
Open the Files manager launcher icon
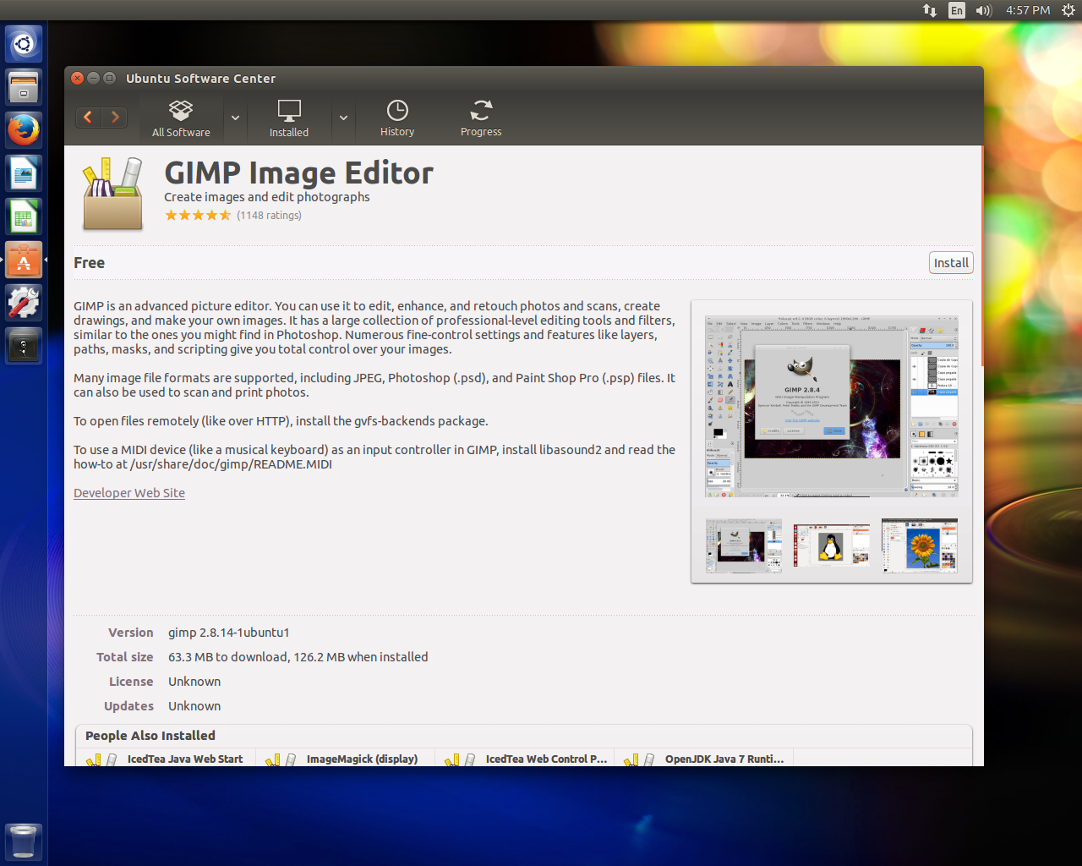click(x=24, y=86)
